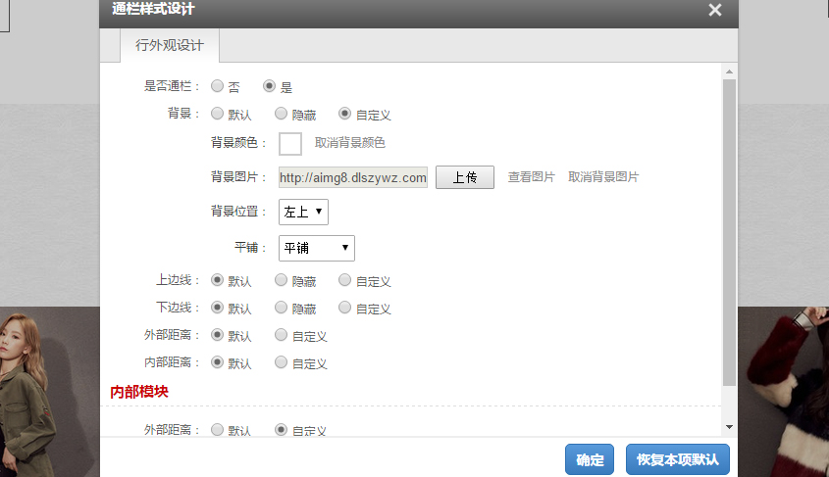Choose 自定义 for row 外部距离
This screenshot has width=829, height=477.
point(282,335)
